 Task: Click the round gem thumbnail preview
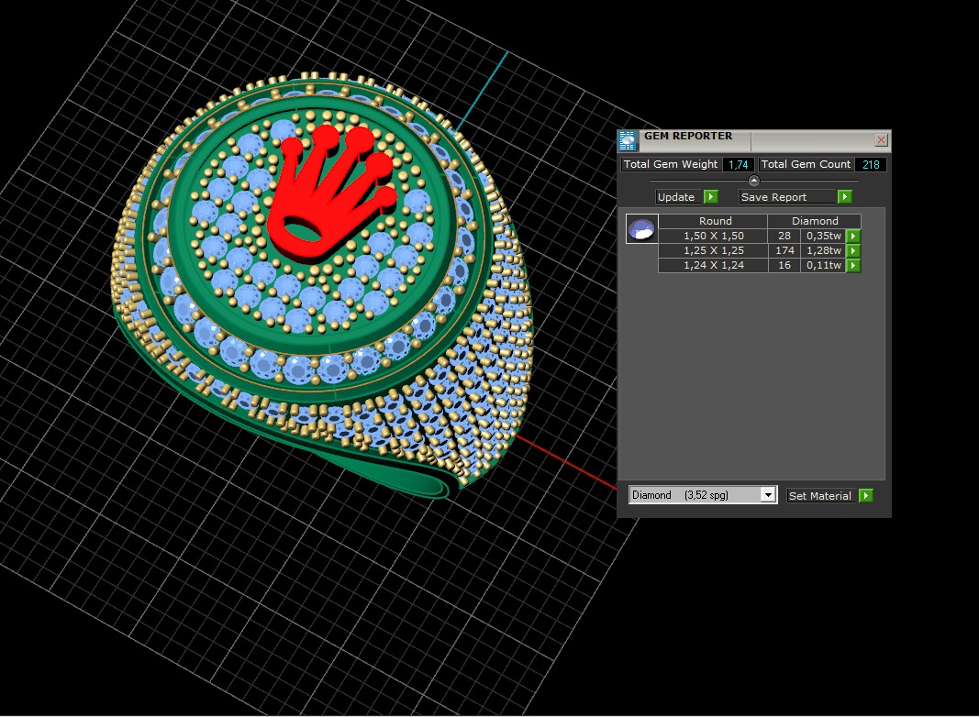[642, 228]
